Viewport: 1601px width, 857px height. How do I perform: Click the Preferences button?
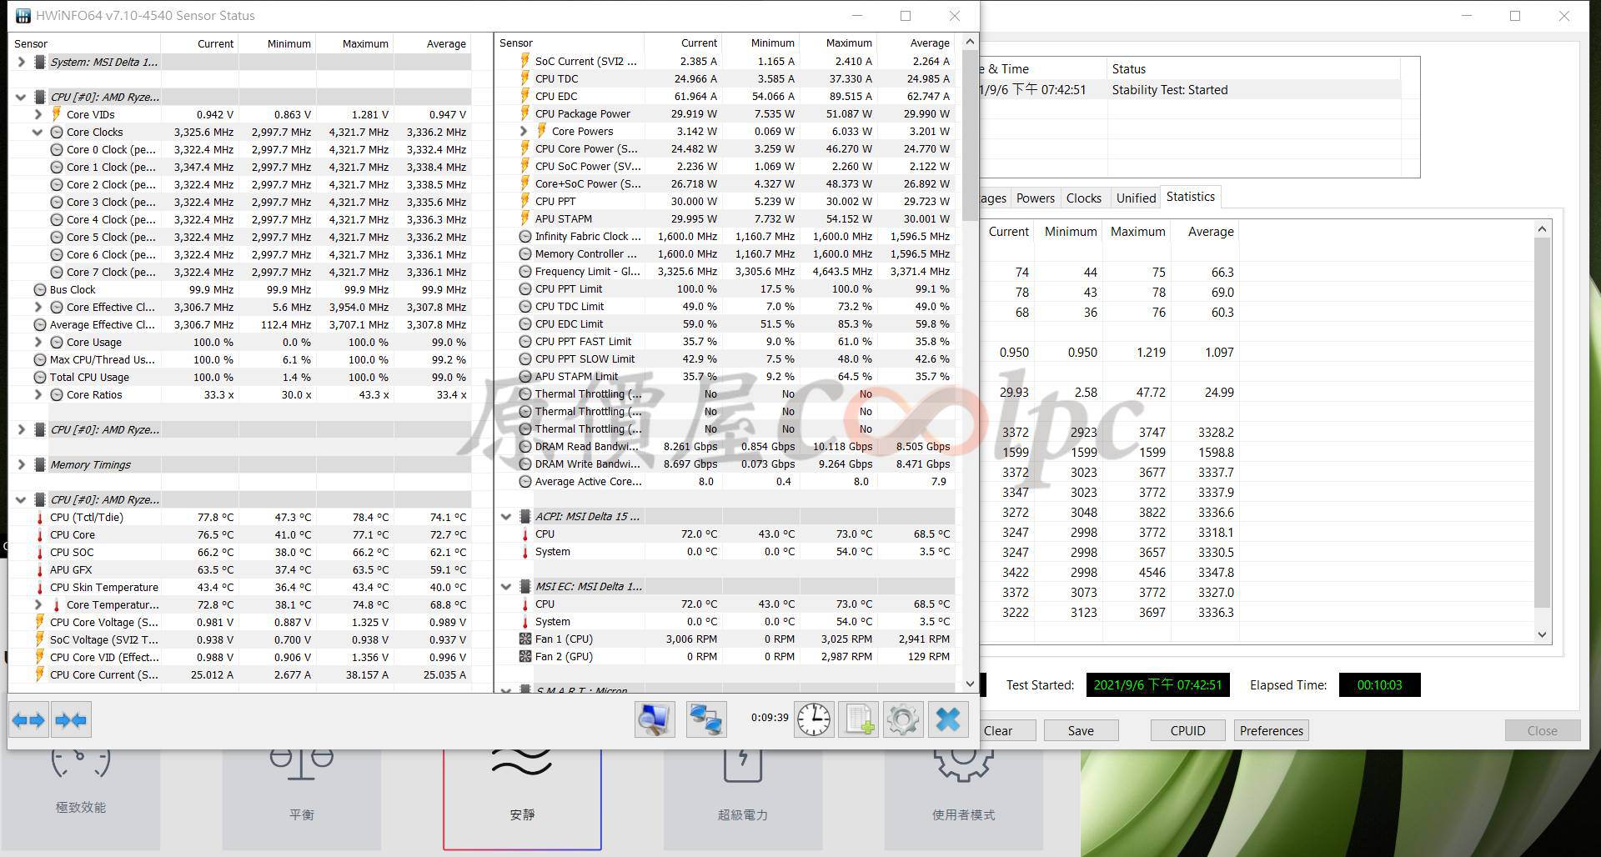coord(1271,731)
